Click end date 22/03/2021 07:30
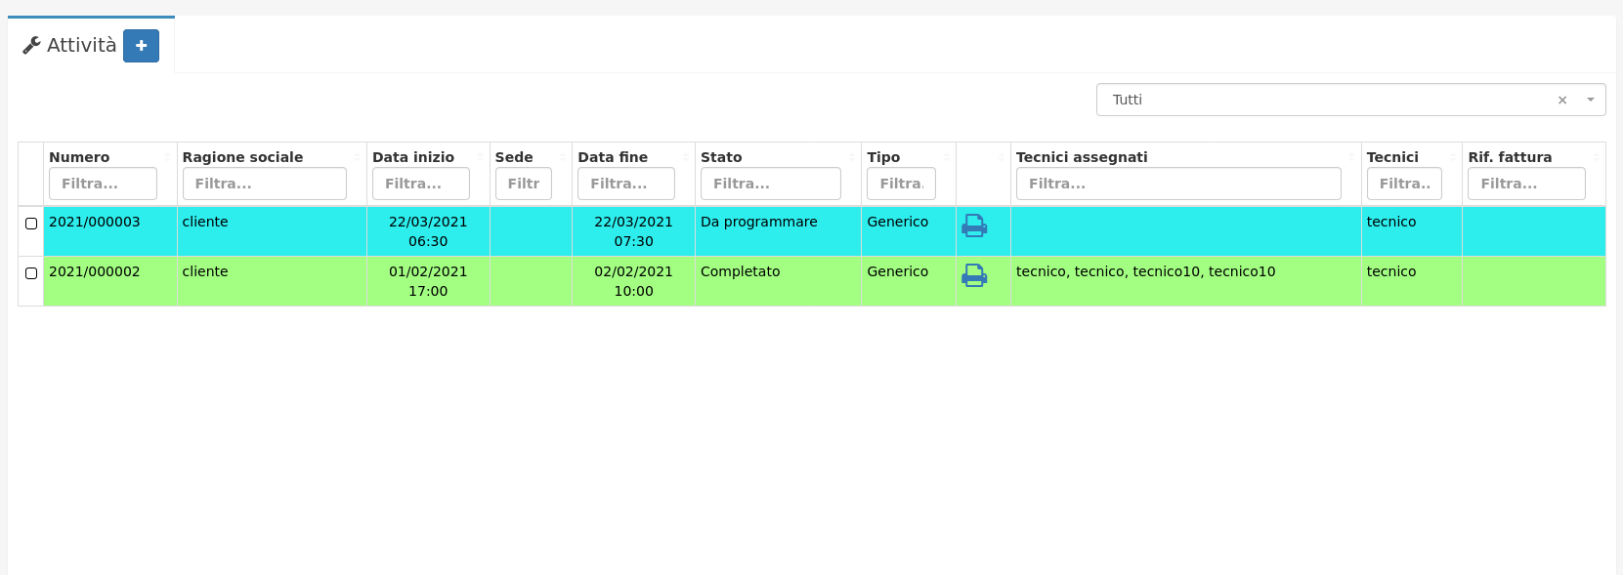 633,231
